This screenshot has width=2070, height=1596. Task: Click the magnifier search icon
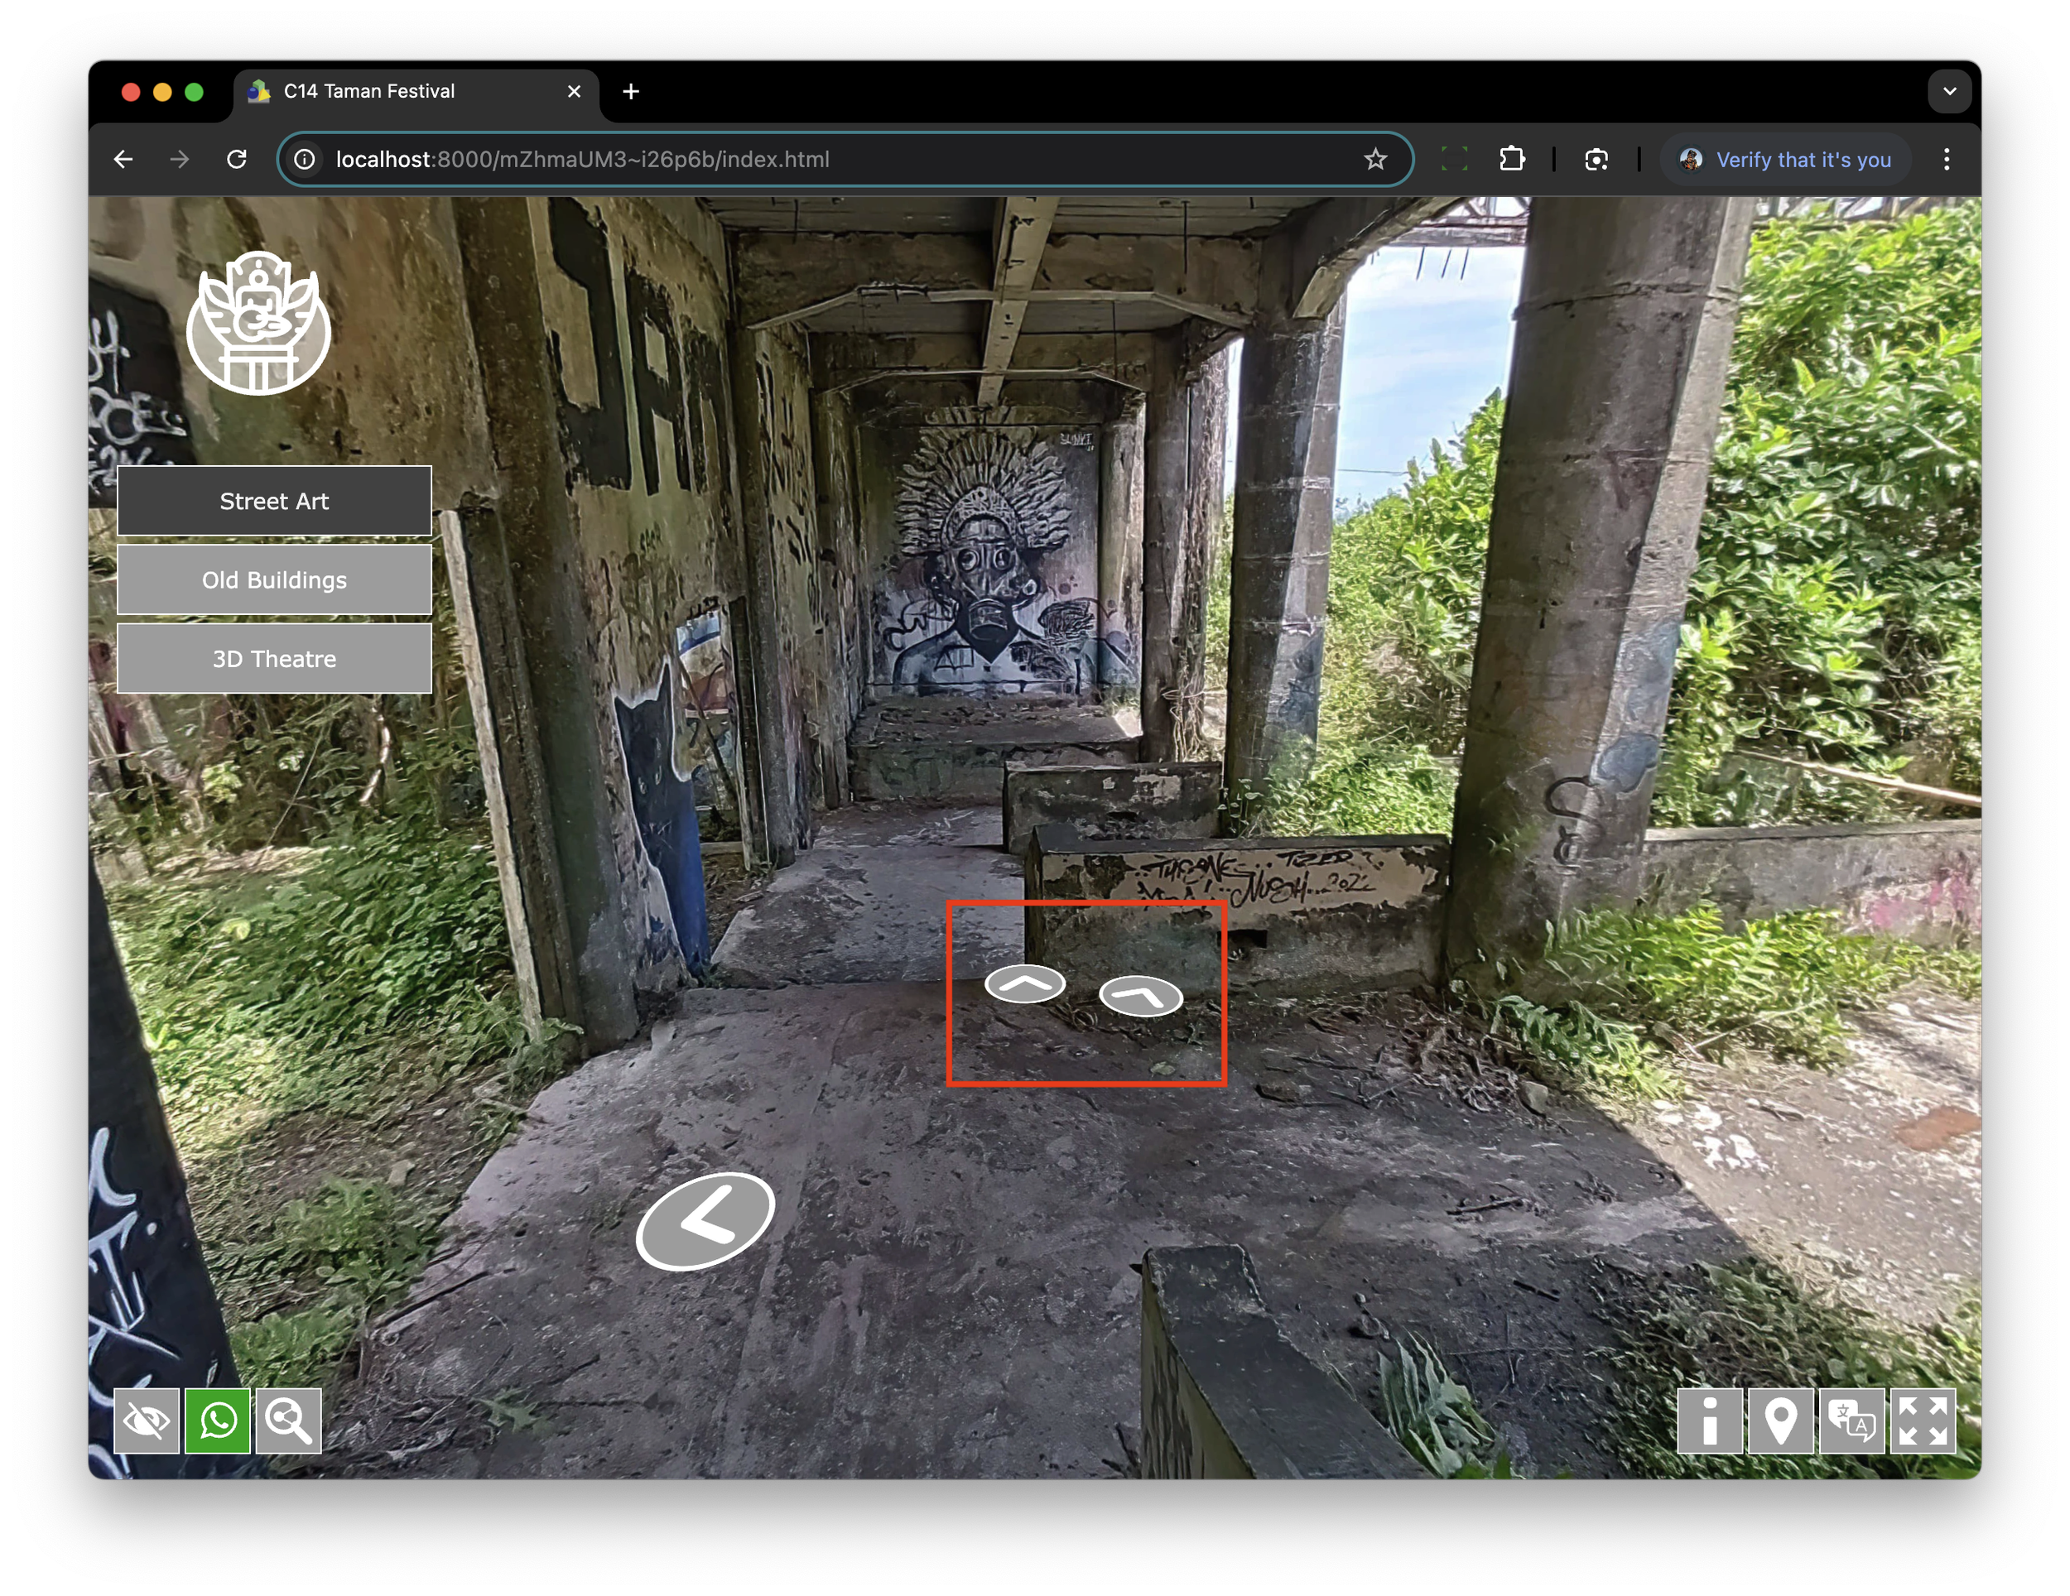click(x=288, y=1421)
